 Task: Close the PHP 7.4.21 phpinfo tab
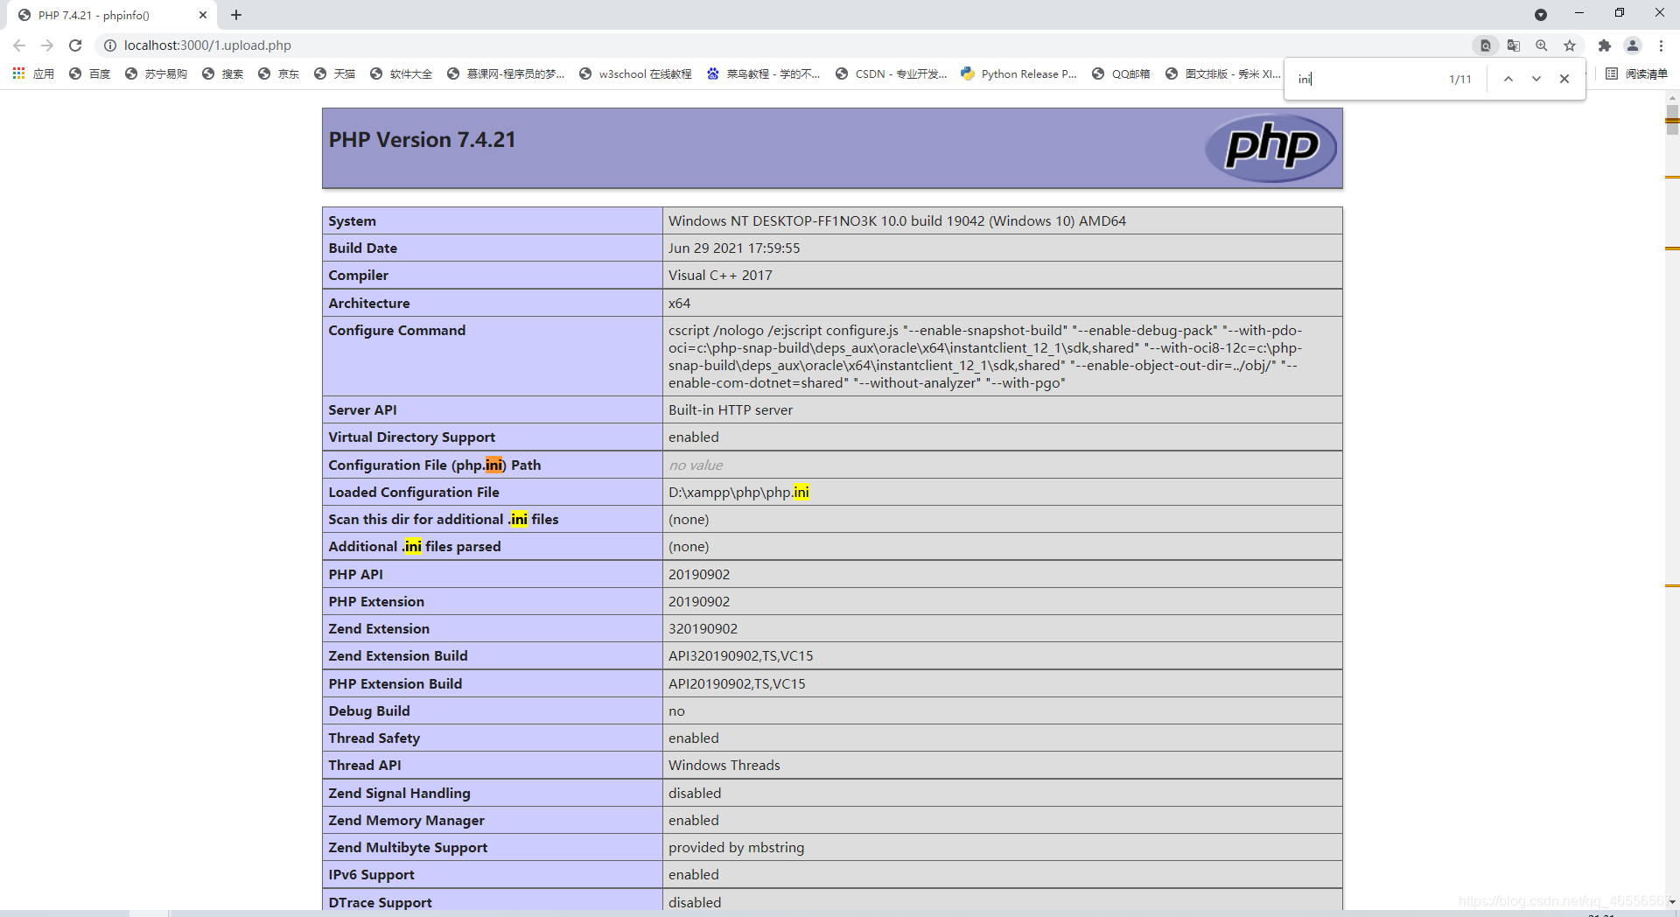(x=203, y=15)
